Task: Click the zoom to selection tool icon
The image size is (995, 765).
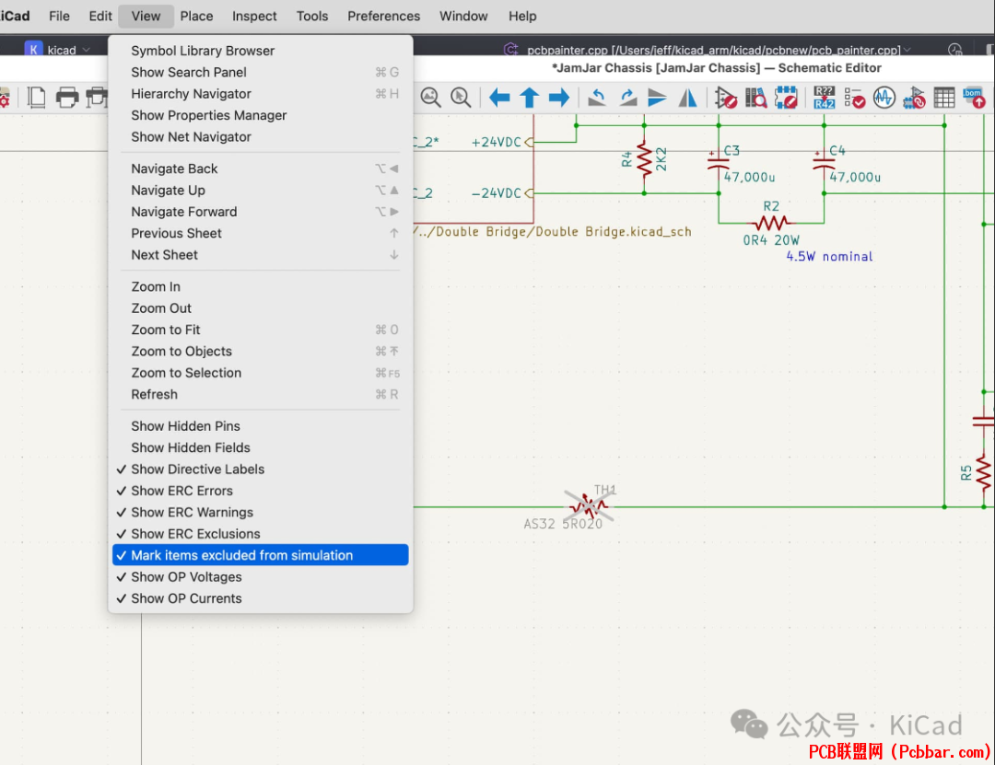Action: click(x=461, y=97)
